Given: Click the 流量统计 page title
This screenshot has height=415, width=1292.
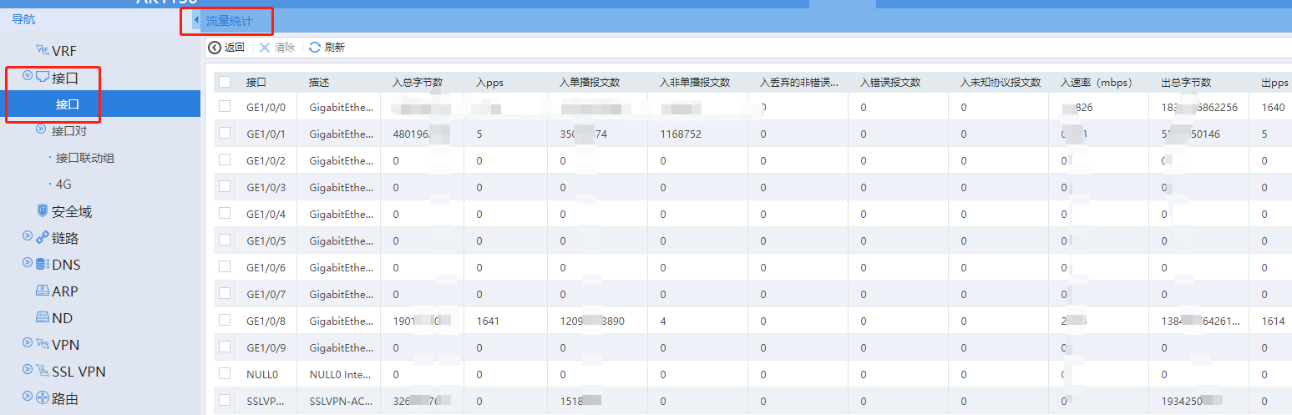Looking at the screenshot, I should click(x=230, y=21).
